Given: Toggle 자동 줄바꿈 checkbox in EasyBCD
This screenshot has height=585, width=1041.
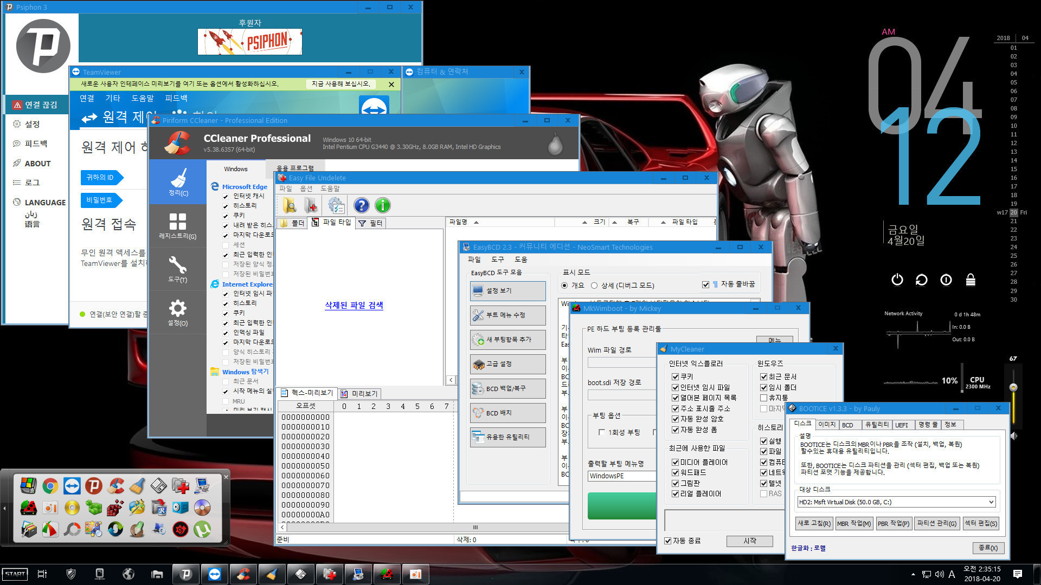Looking at the screenshot, I should (705, 284).
